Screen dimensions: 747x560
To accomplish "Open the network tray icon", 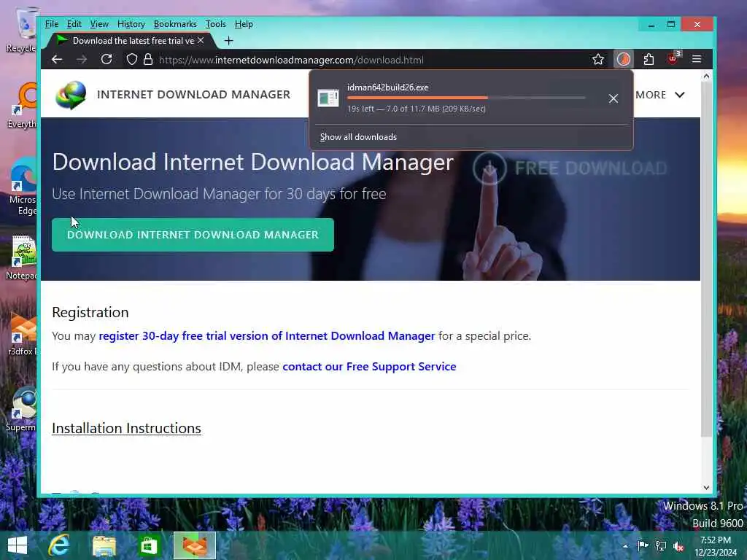I will tap(660, 545).
